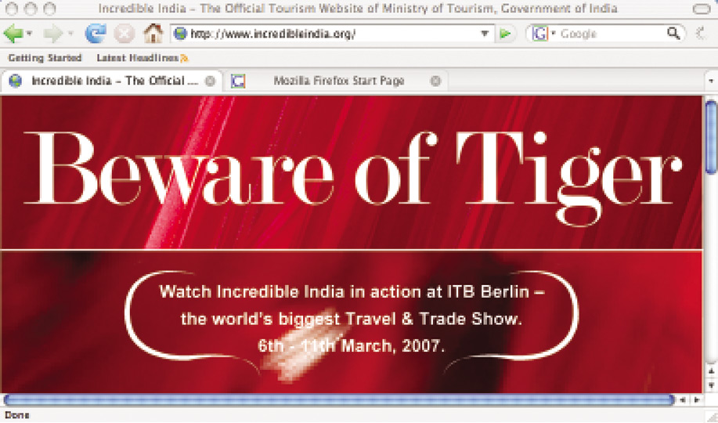718x423 pixels.
Task: Click the green Back arrow button
Action: (x=13, y=34)
